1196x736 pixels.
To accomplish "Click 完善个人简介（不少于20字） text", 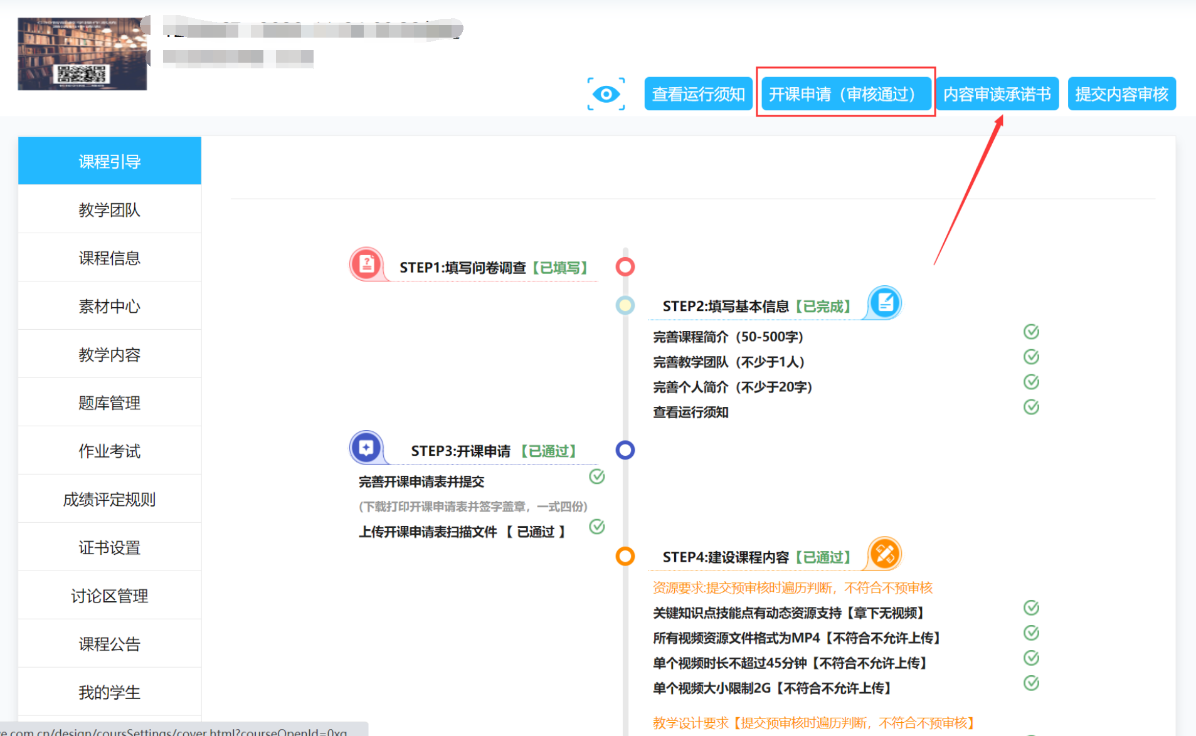I will click(733, 387).
